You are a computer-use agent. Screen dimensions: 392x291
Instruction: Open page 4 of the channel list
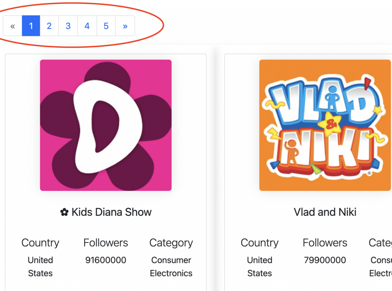(87, 26)
